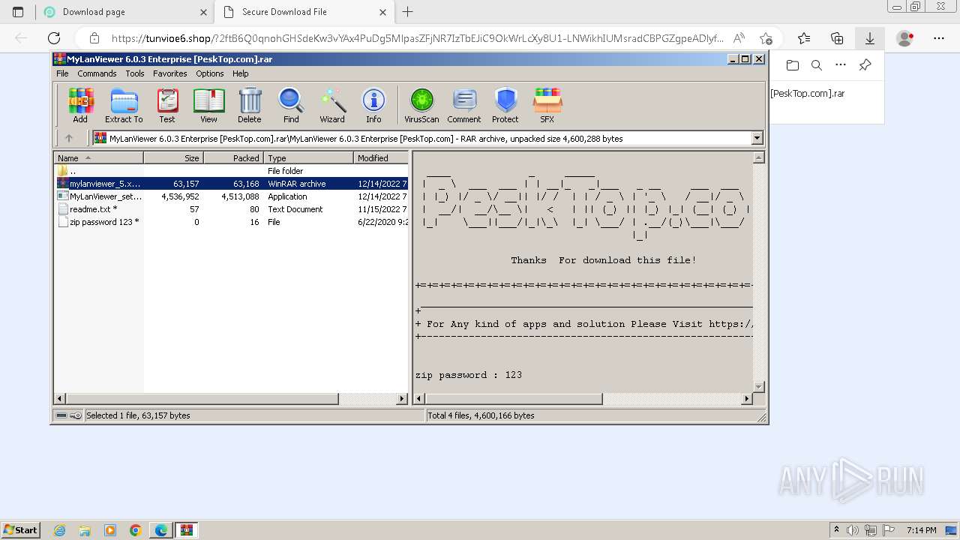Close the Secure Download File tab
The height and width of the screenshot is (540, 960).
[382, 12]
